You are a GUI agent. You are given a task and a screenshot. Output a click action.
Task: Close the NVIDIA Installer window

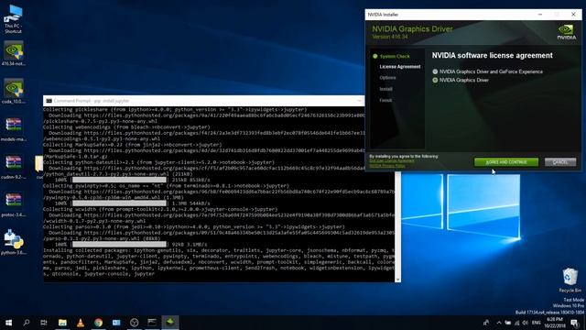(573, 15)
